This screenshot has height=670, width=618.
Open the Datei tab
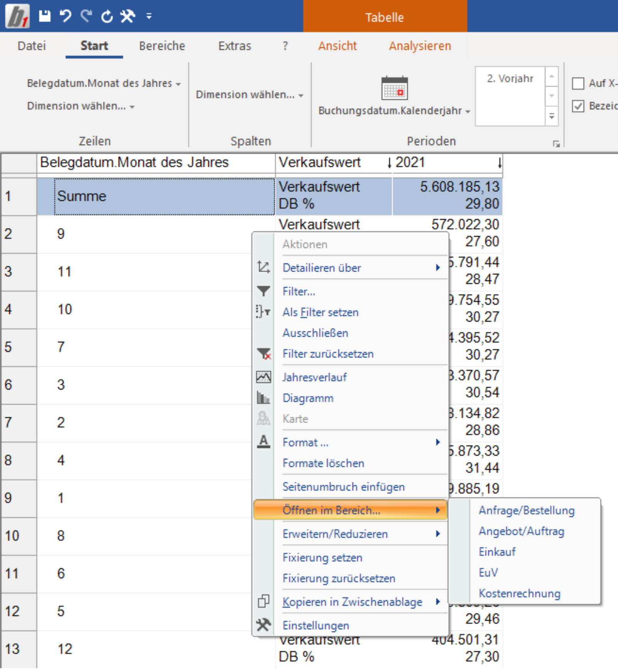[32, 46]
